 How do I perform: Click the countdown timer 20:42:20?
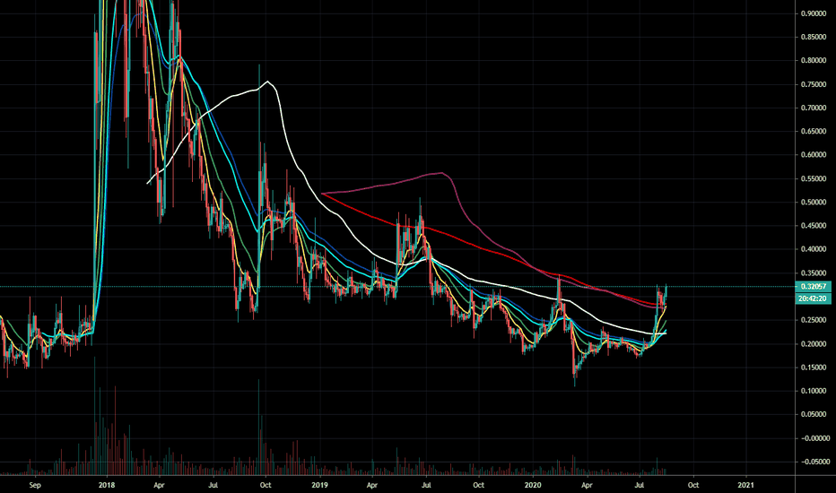pos(813,298)
